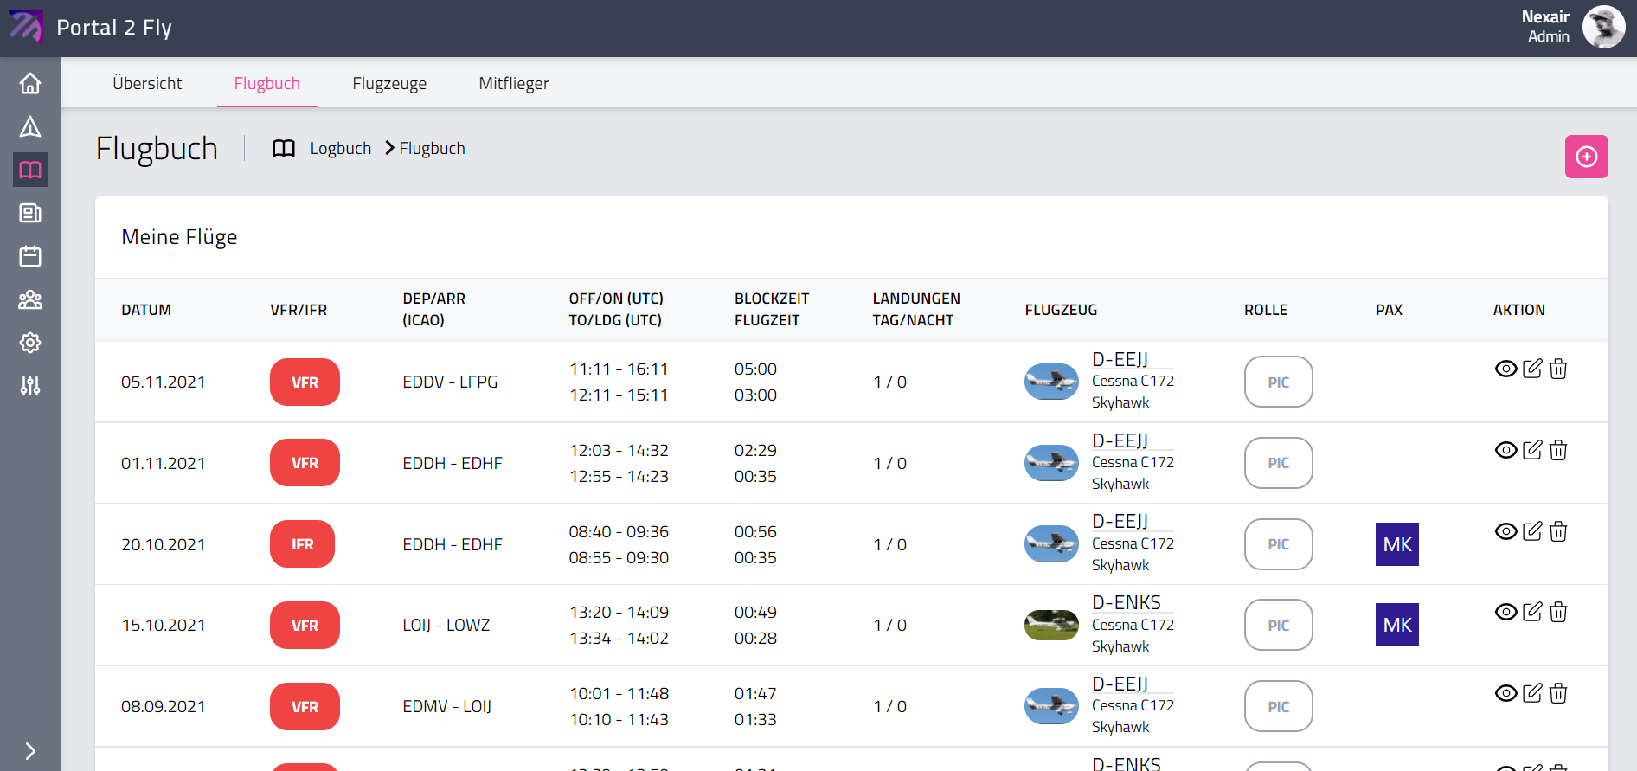View the 08.09.2021 flight with eye icon
This screenshot has width=1637, height=771.
click(x=1505, y=693)
